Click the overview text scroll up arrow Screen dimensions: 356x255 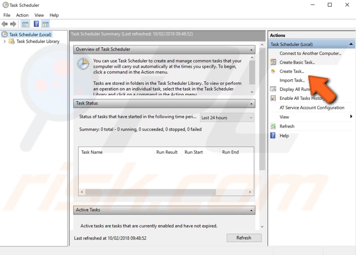point(252,57)
